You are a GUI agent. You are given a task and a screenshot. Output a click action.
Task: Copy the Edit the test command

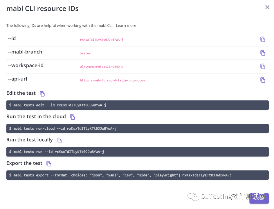pyautogui.click(x=42, y=94)
